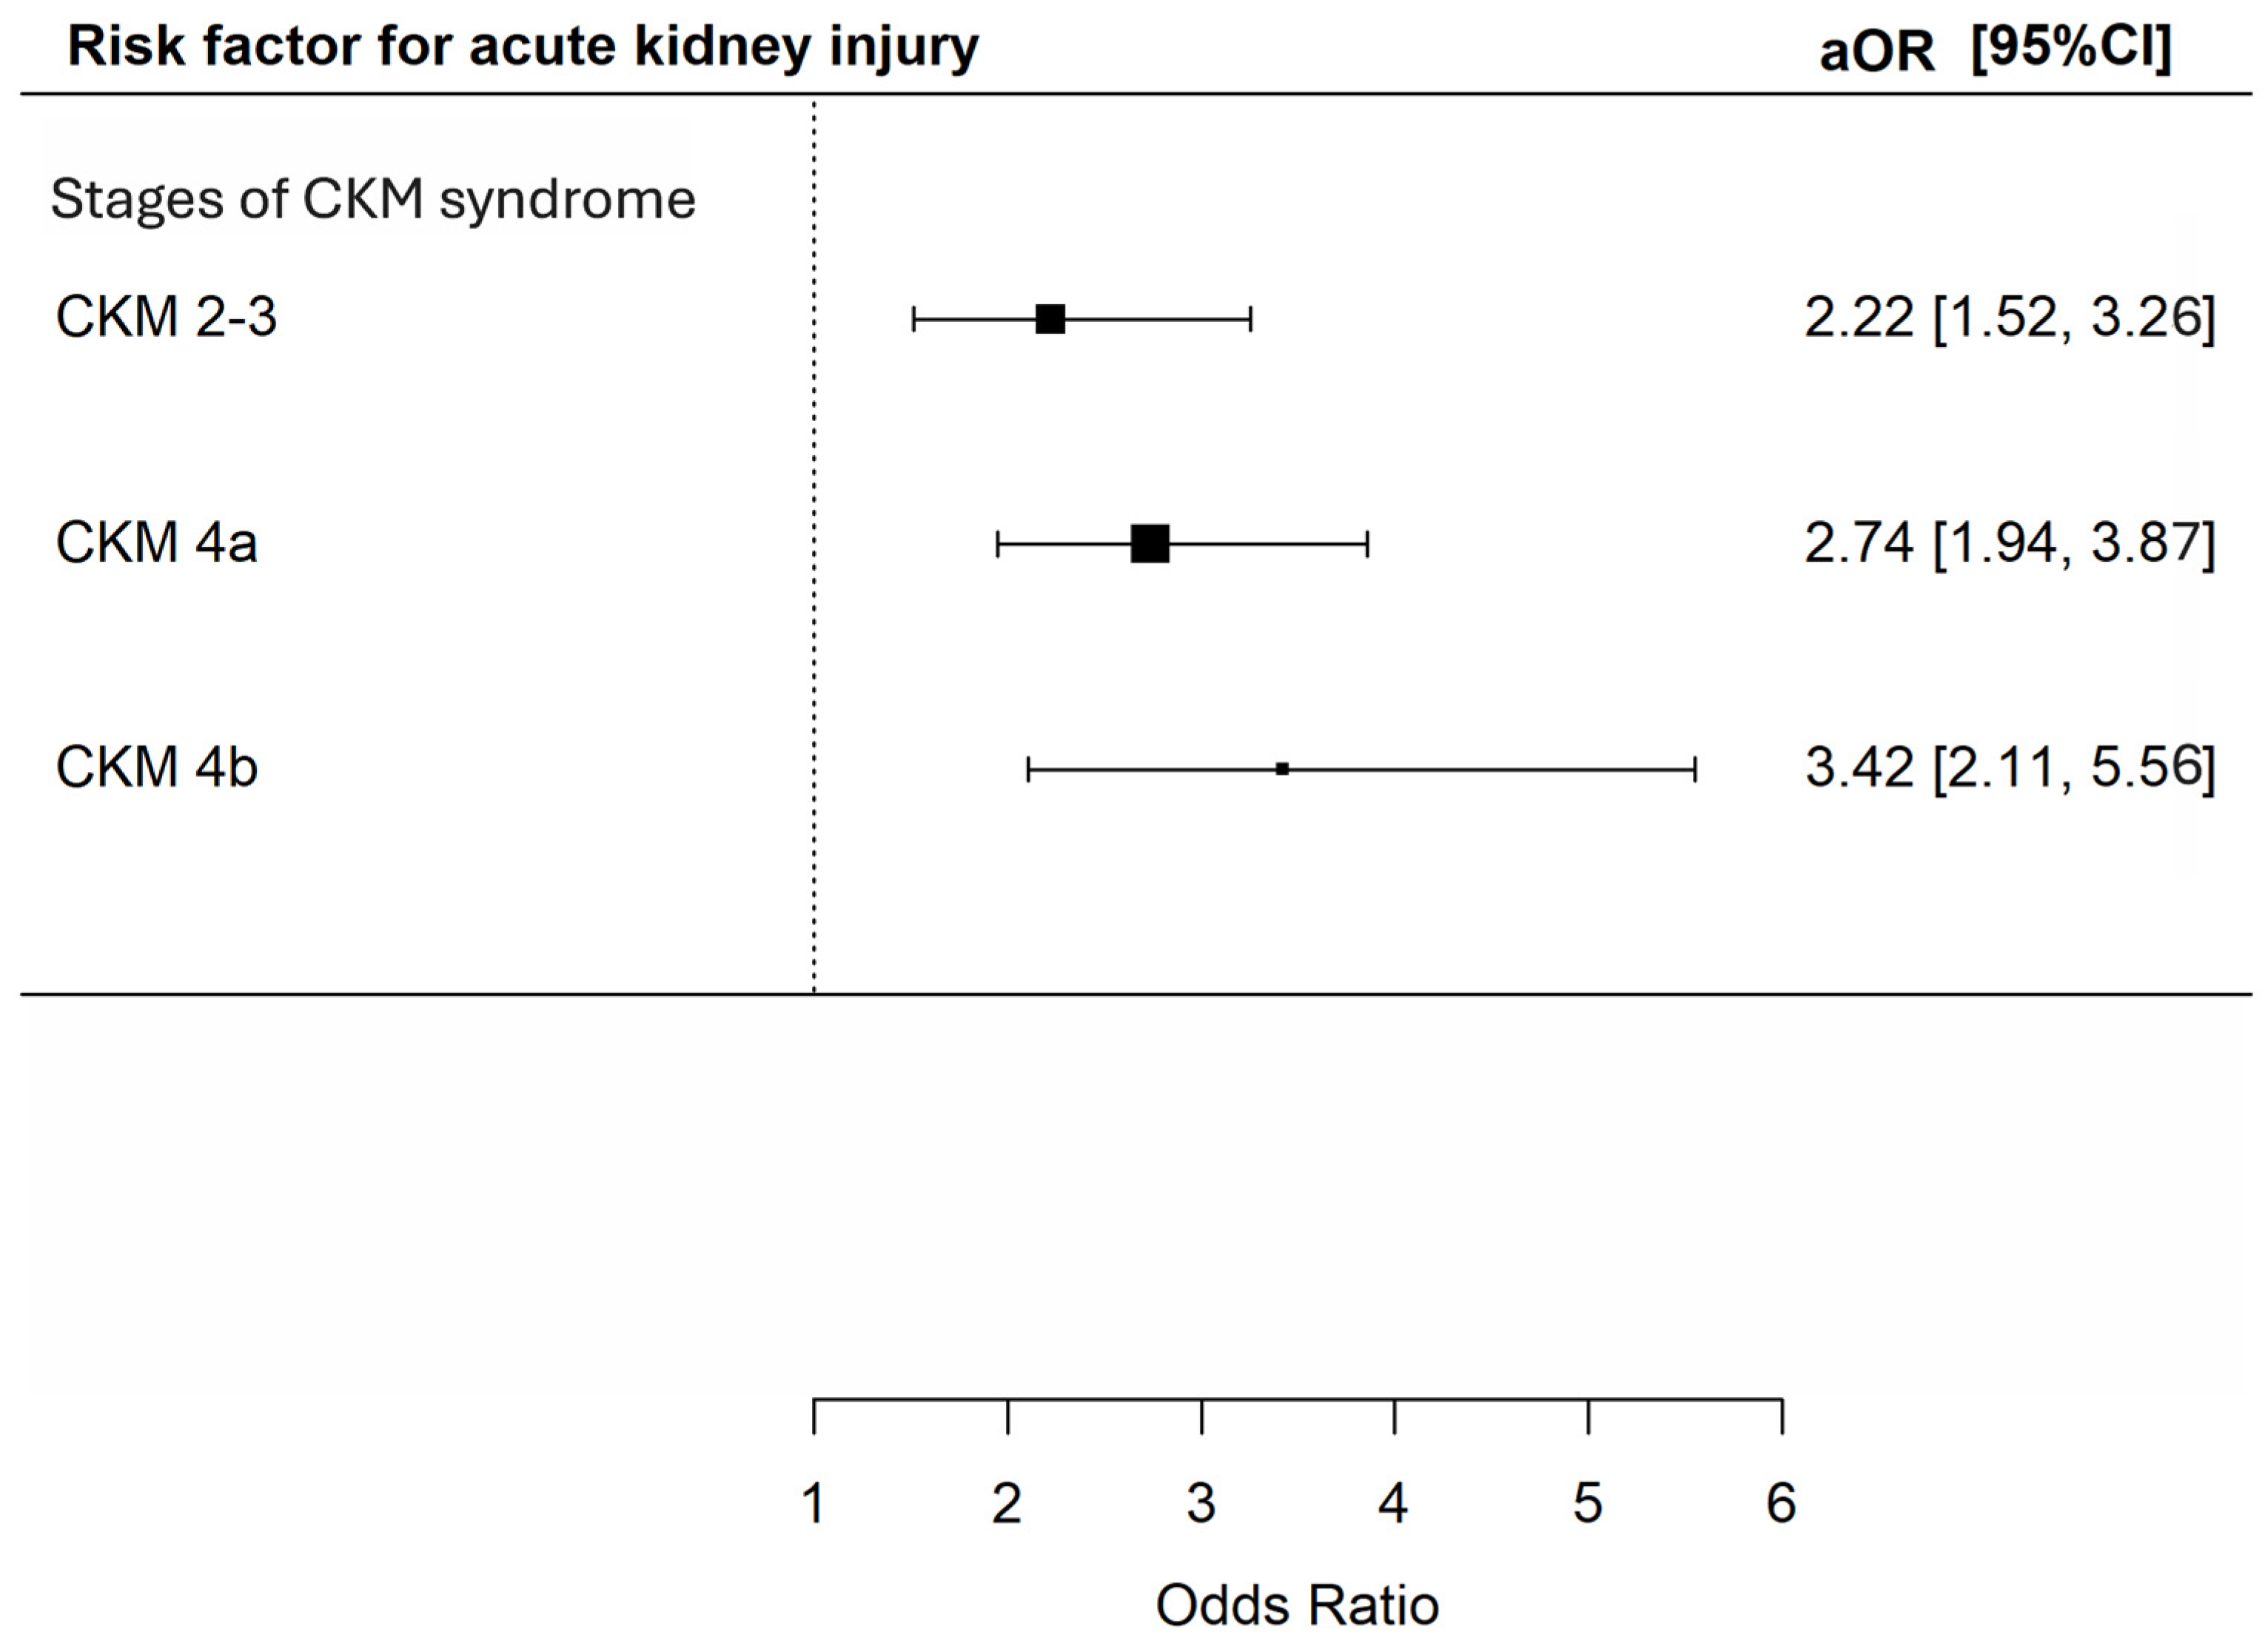Click the square point estimate marker for CKM 2-3

pyautogui.click(x=1050, y=319)
